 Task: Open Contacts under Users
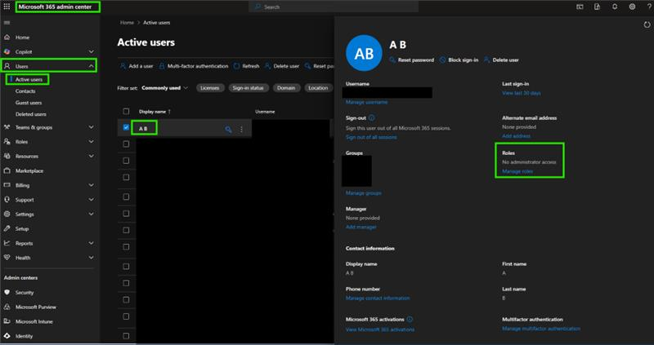pyautogui.click(x=25, y=91)
